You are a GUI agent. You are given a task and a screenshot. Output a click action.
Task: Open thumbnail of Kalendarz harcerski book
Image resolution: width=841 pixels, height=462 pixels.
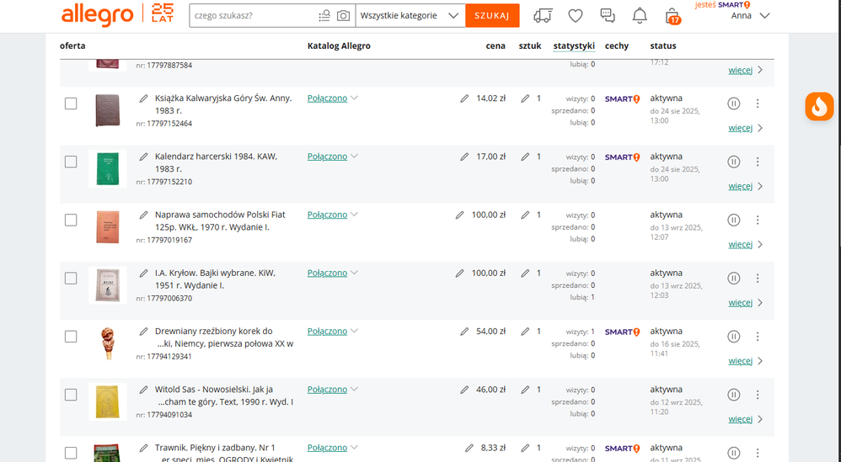click(x=108, y=168)
